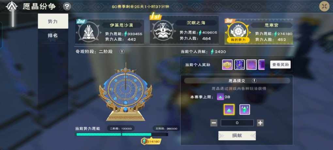Switch to the 排名 tab

pos(53,36)
